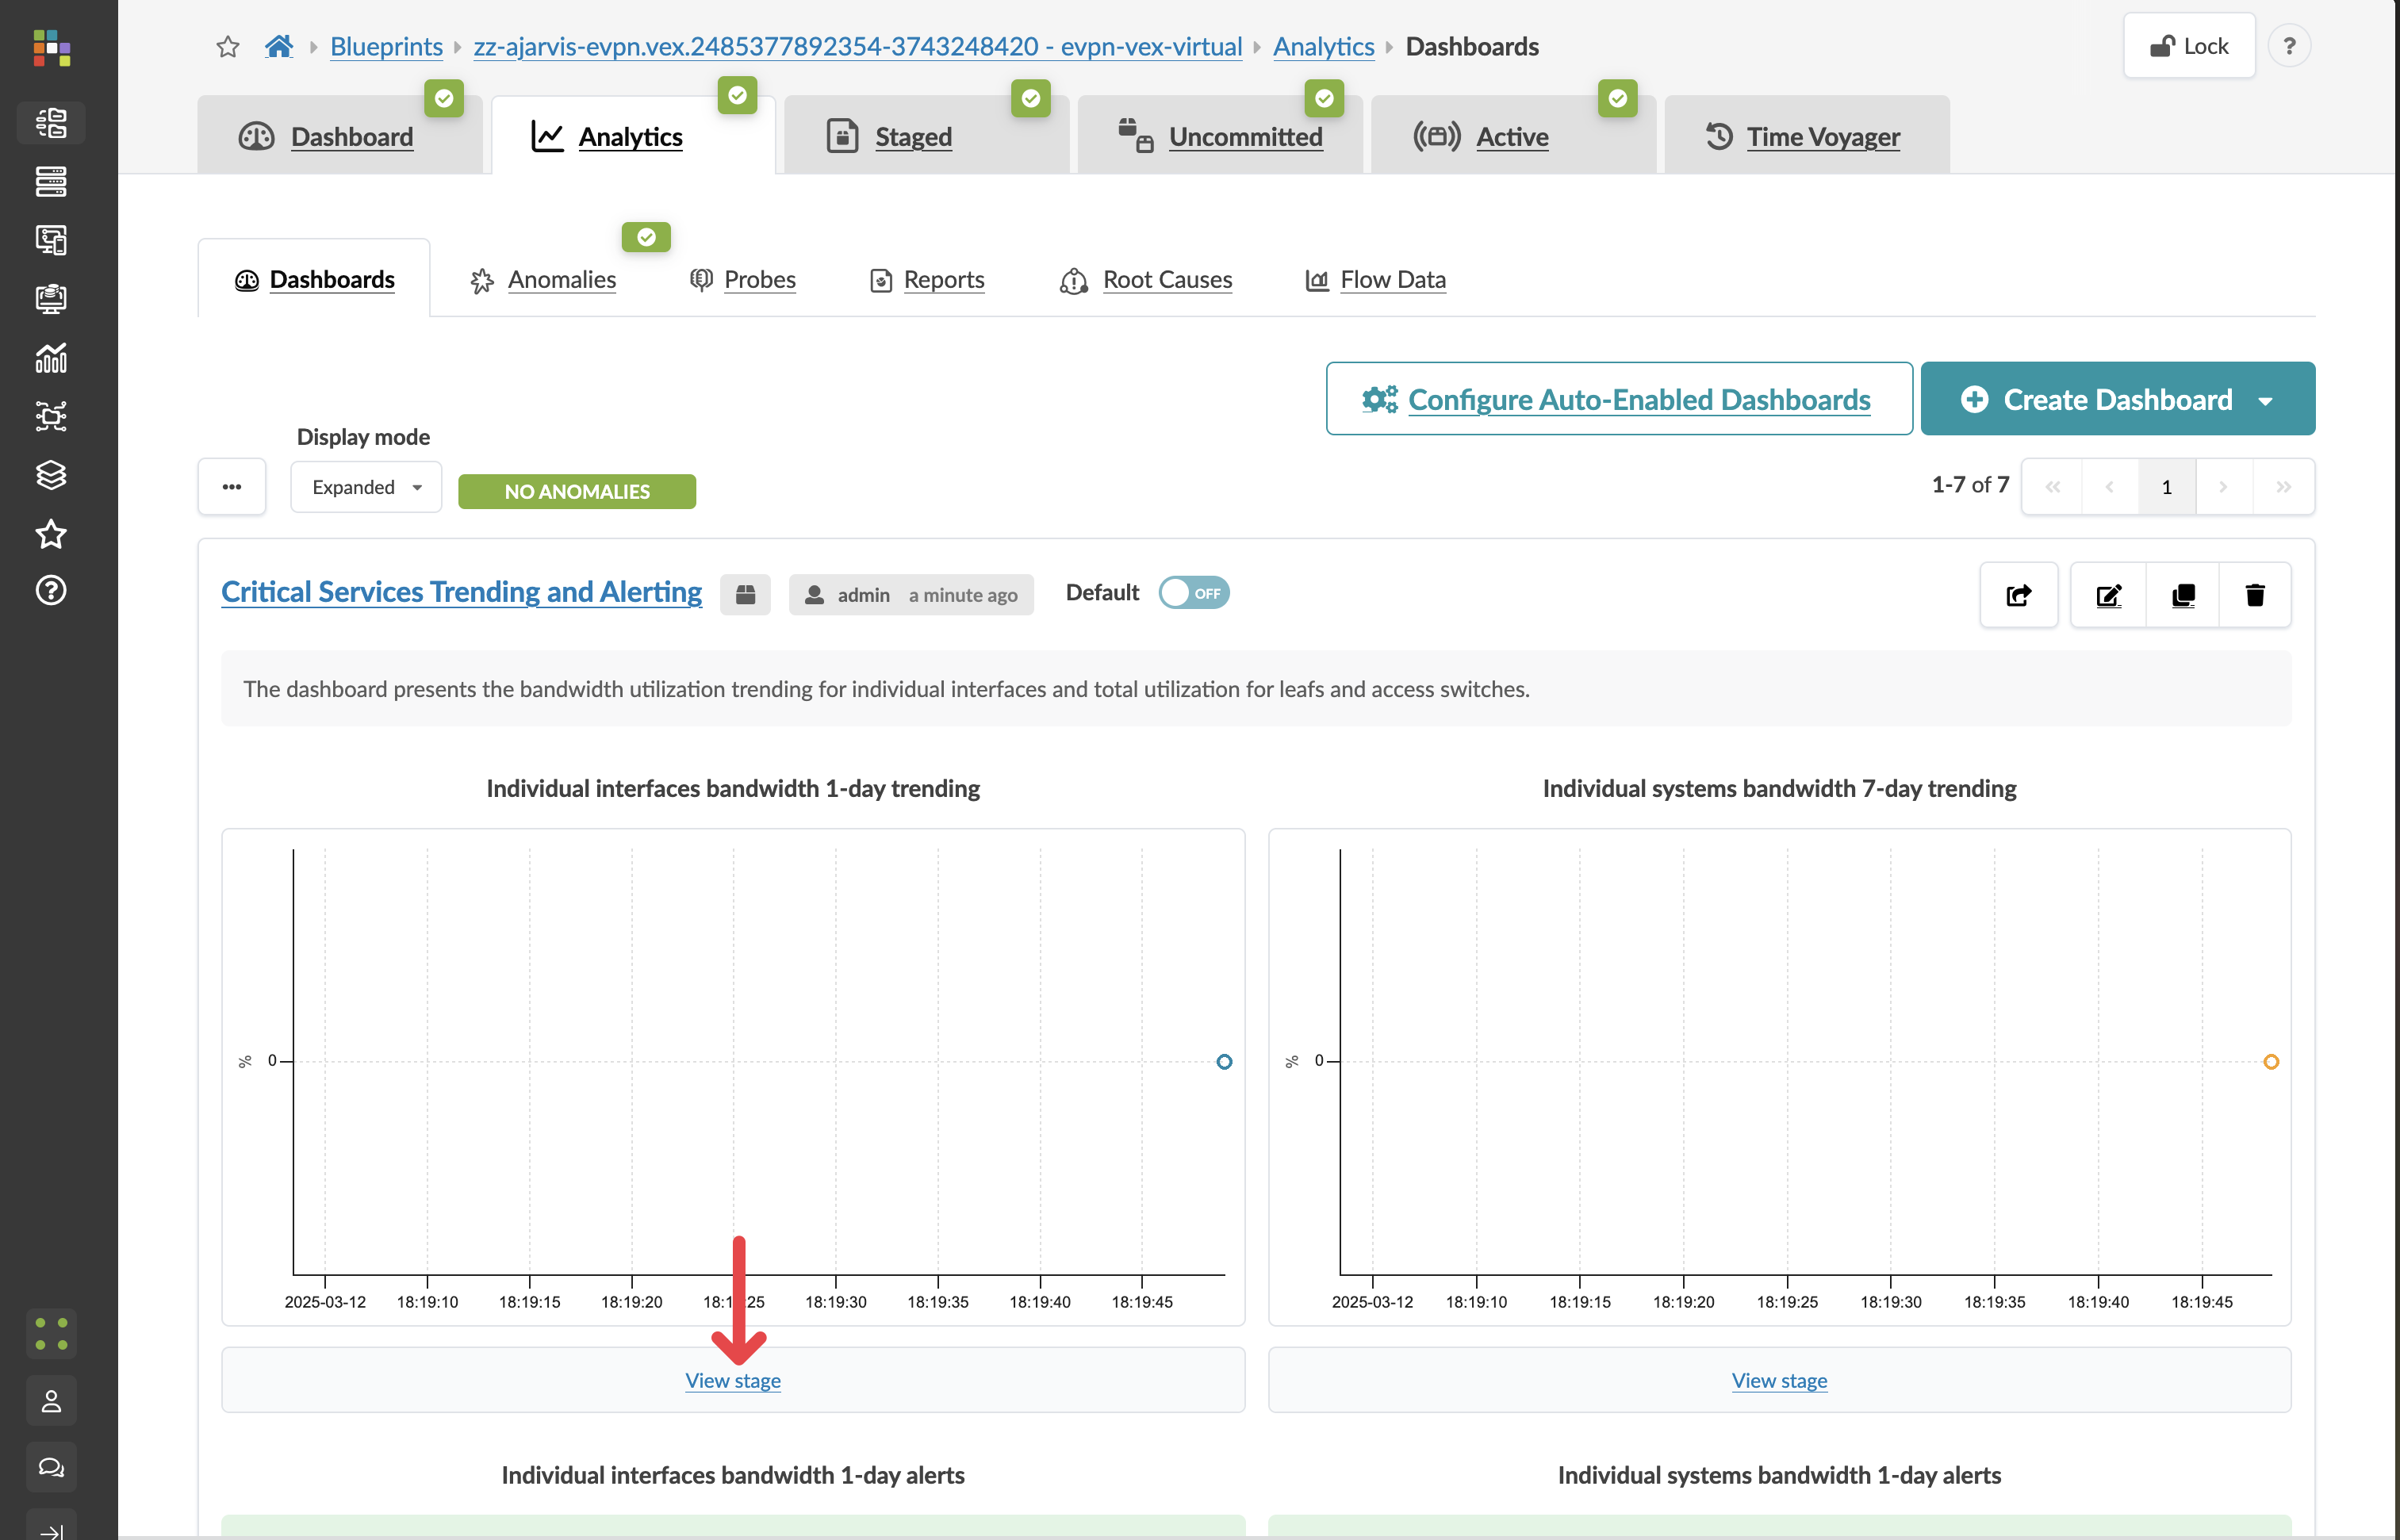Viewport: 2400px width, 1540px height.
Task: Delete dashboard using the trash icon
Action: [x=2254, y=595]
